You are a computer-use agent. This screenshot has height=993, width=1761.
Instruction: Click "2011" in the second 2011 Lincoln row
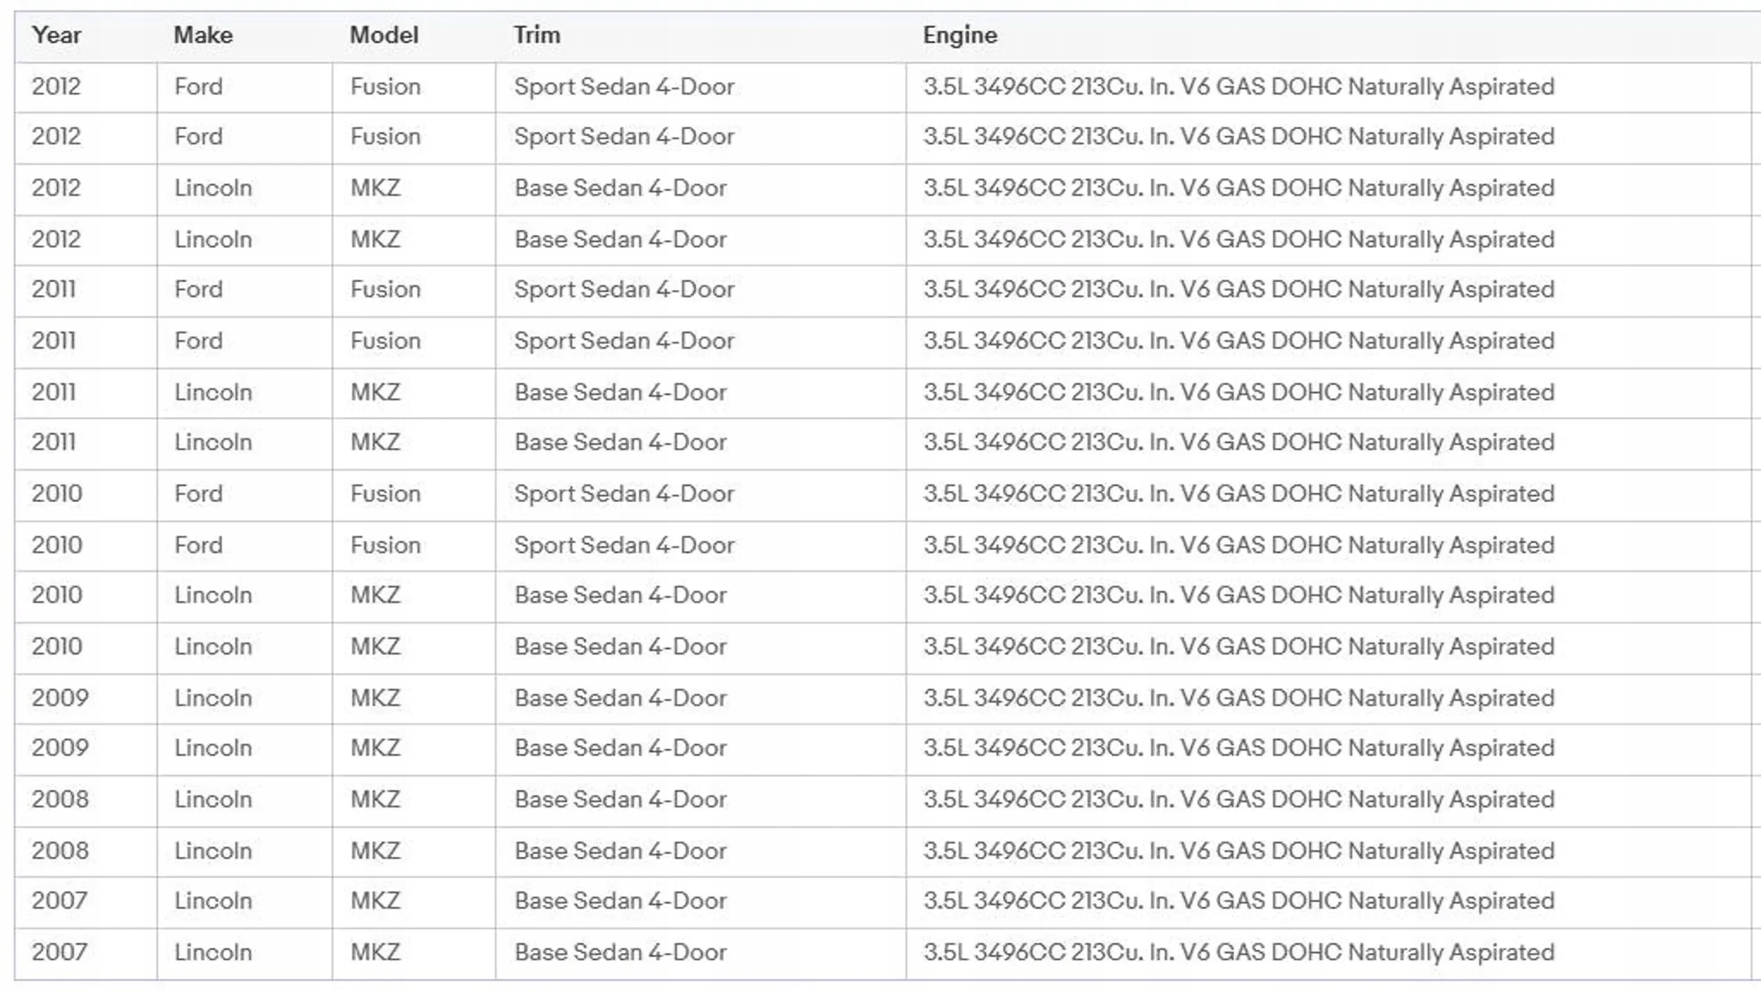point(54,442)
